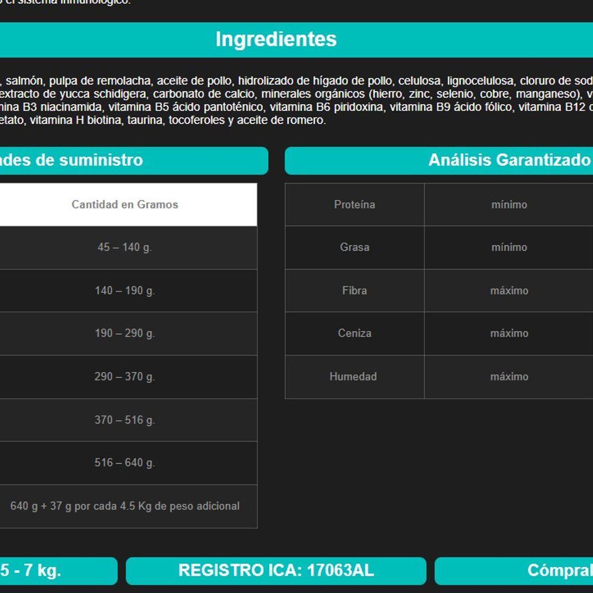Click the máximo value beside Ceniza
Screen dimensions: 593x593
(509, 333)
